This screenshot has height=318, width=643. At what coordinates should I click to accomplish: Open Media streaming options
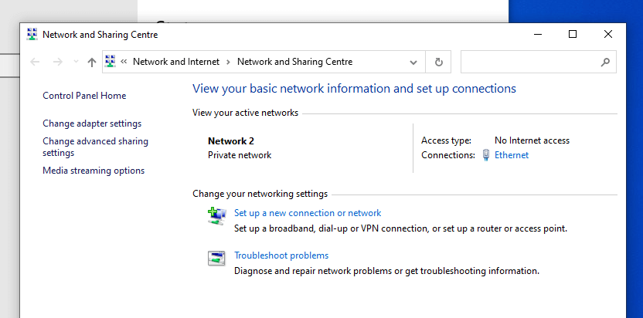[94, 171]
